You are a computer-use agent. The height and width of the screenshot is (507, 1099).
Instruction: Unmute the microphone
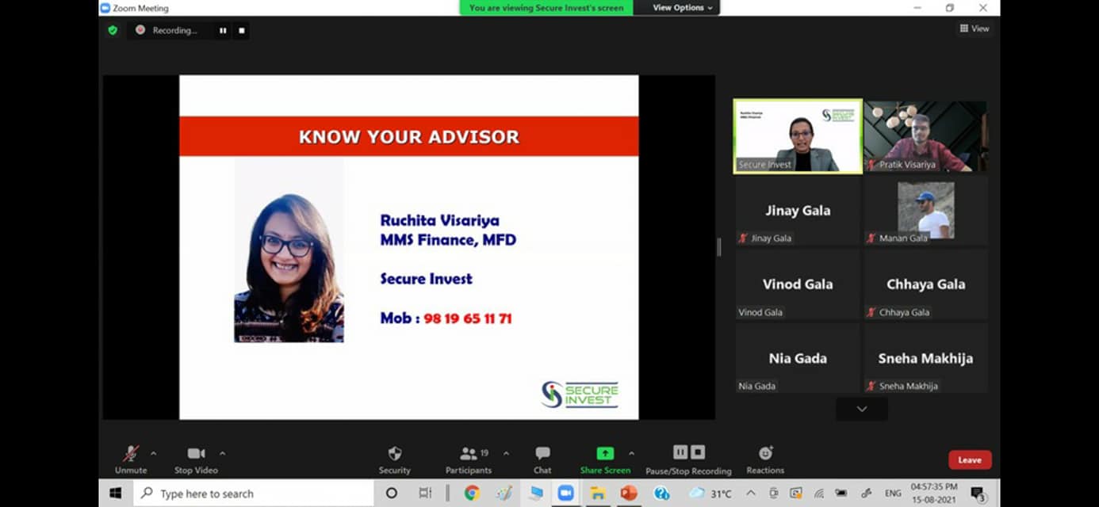[131, 458]
